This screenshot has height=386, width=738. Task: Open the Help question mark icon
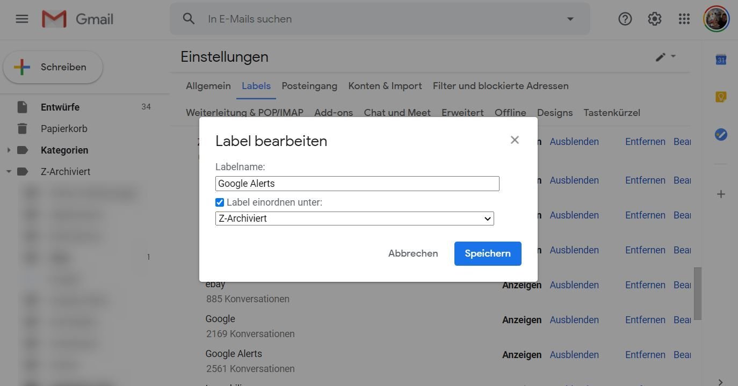click(x=625, y=19)
